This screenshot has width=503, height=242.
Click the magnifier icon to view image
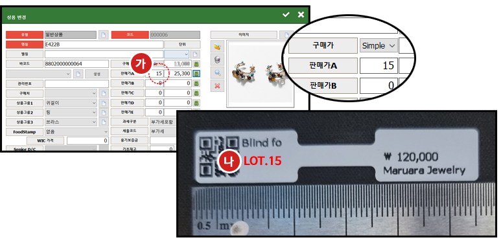[218, 73]
